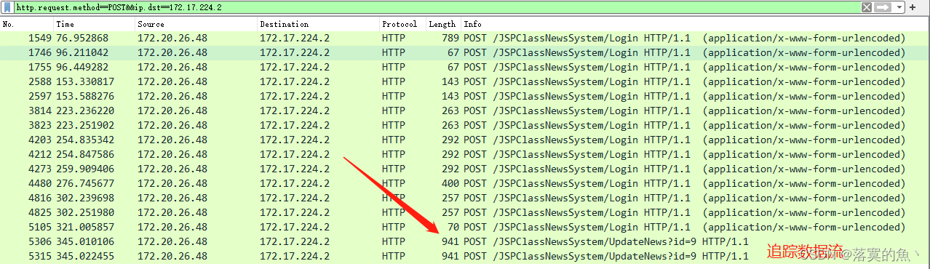Click time value 345.010106
The width and height of the screenshot is (930, 269).
(85, 241)
